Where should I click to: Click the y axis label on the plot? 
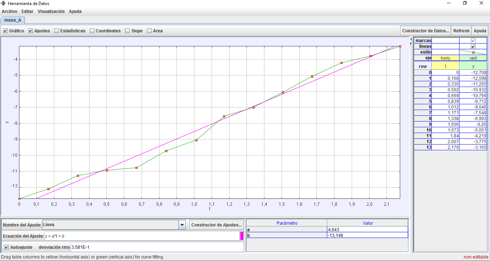click(7, 122)
